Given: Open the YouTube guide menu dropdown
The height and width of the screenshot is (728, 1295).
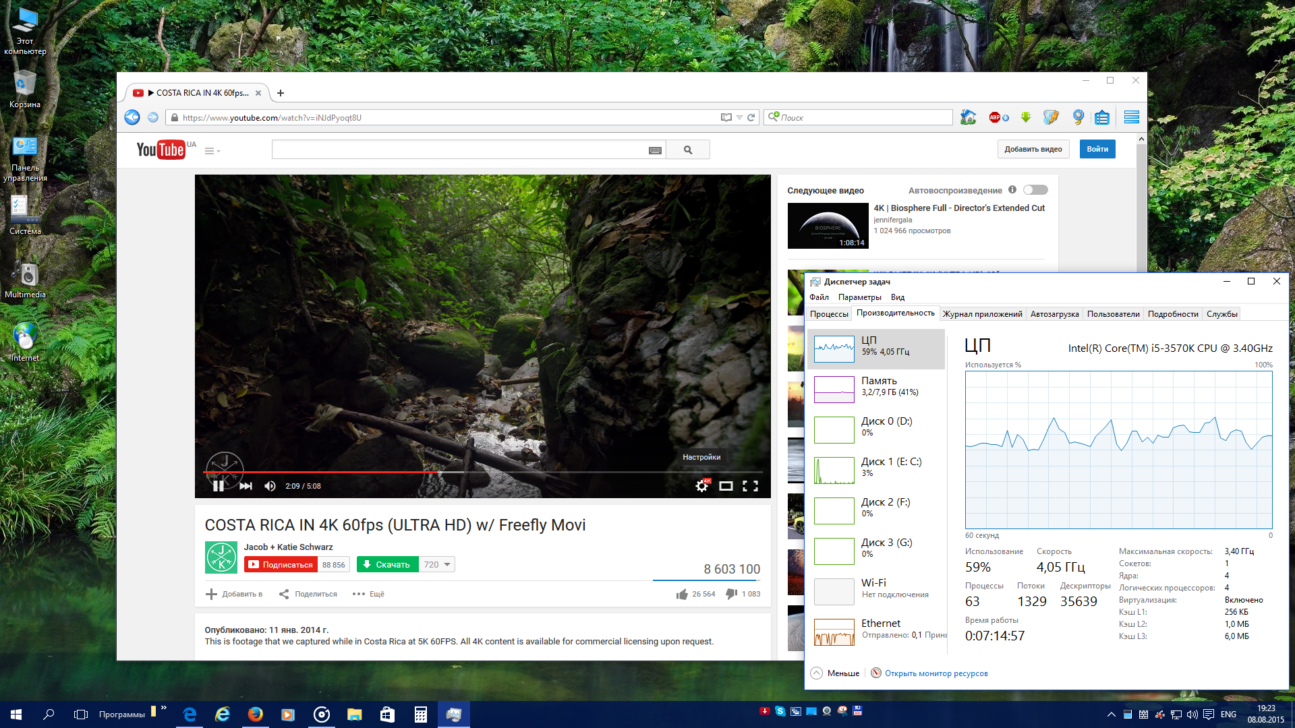Looking at the screenshot, I should click(212, 151).
